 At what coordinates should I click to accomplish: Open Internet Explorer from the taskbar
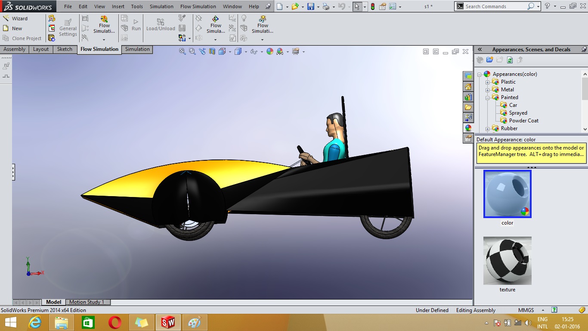(x=35, y=322)
